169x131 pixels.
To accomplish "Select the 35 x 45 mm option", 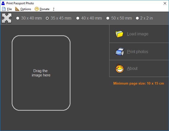I will [47, 18].
